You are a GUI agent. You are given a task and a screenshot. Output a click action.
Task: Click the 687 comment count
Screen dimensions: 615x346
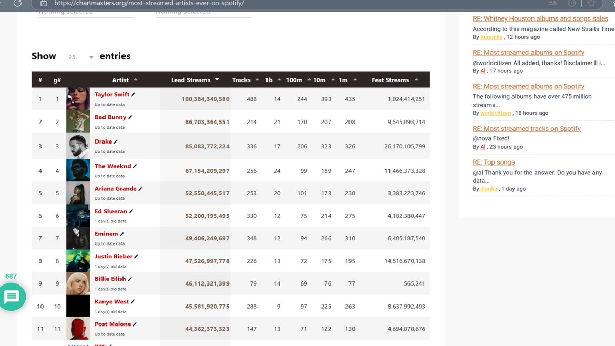pyautogui.click(x=11, y=276)
